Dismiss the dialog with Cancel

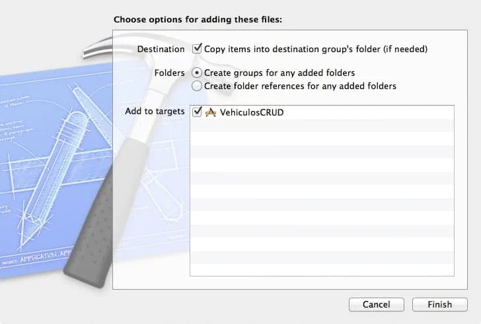[x=377, y=304]
